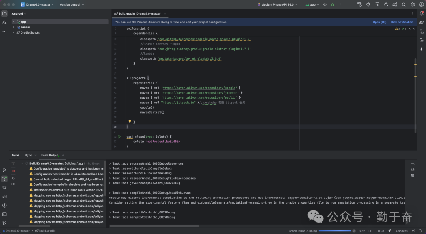Image resolution: width=426 pixels, height=234 pixels.
Task: Open the Device Manager tool window
Action: [421, 32]
